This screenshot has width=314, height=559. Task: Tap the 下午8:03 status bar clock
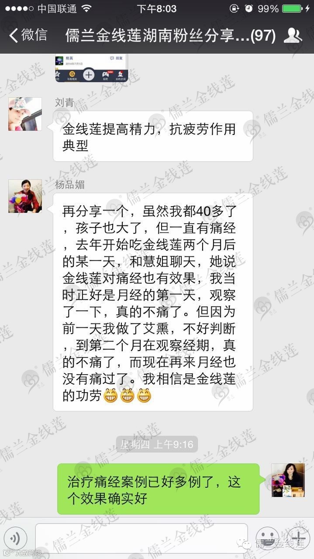(x=156, y=9)
